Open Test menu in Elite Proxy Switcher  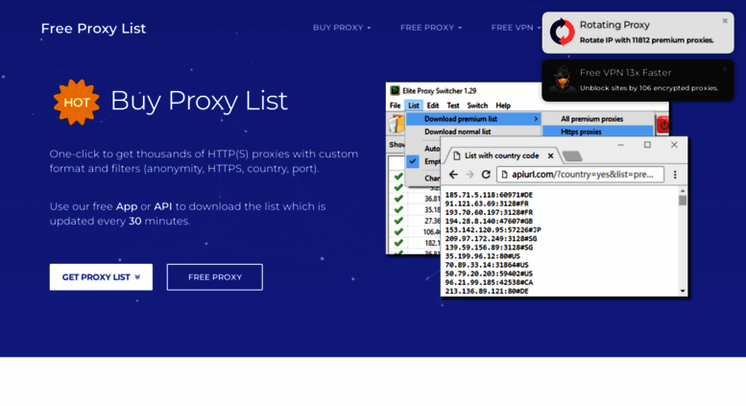(x=453, y=106)
